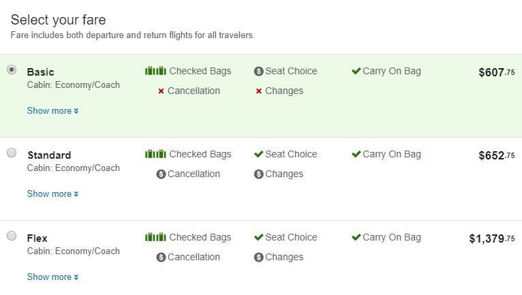This screenshot has width=522, height=295.
Task: Click the dollar icon beside Standard Cancellation
Action: coord(161,174)
